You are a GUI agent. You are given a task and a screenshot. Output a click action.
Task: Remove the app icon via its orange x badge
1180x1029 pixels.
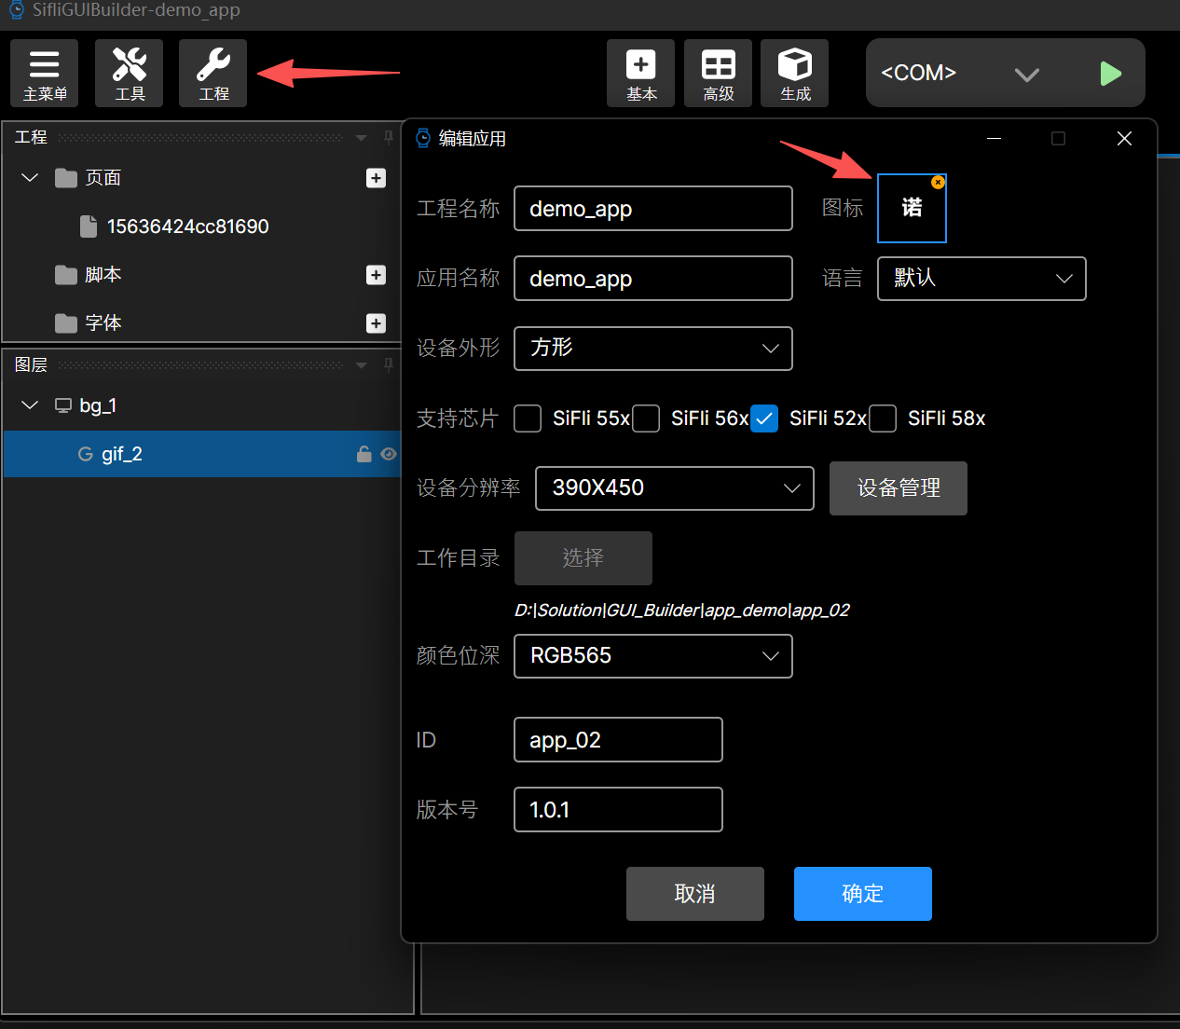(938, 183)
